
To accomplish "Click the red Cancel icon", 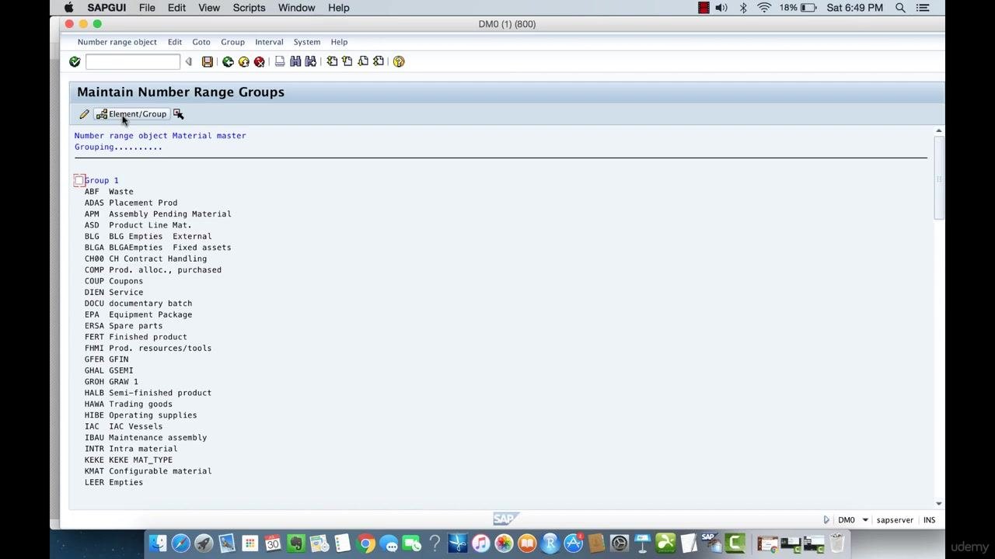I will [259, 61].
